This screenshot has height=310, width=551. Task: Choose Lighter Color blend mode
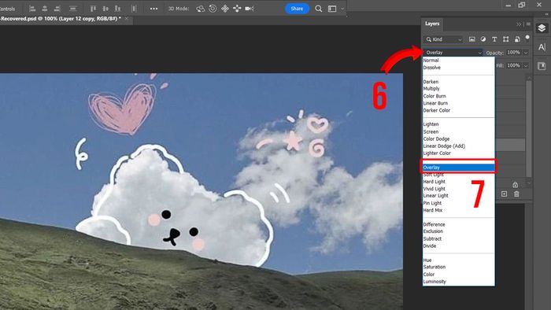pos(459,153)
